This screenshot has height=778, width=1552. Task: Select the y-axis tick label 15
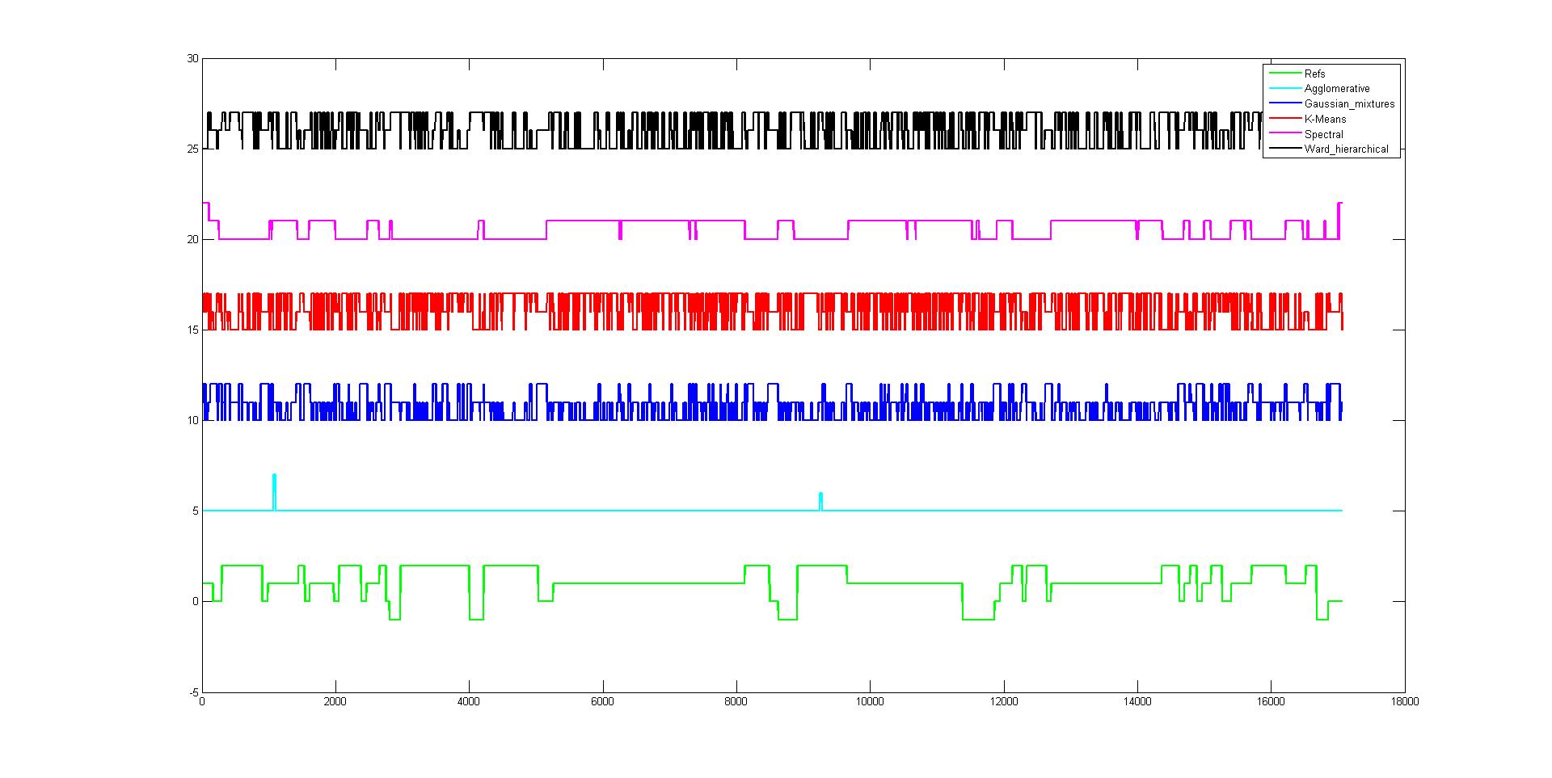point(192,330)
